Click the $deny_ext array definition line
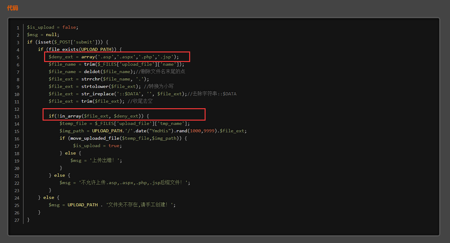 (114, 57)
